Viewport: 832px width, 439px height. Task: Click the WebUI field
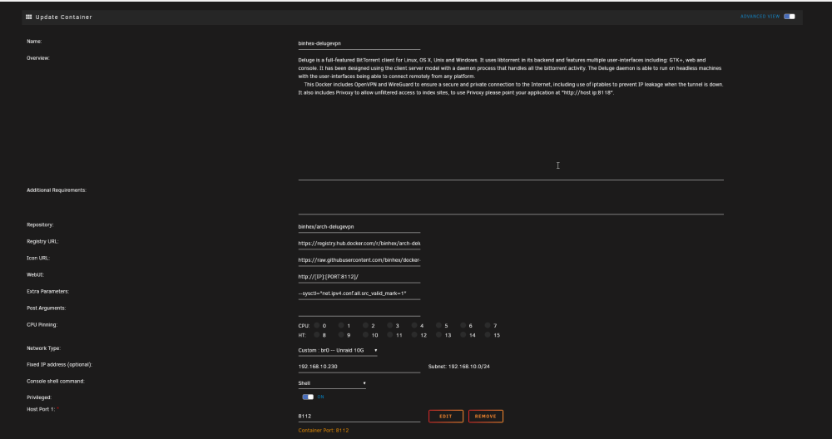(x=359, y=277)
